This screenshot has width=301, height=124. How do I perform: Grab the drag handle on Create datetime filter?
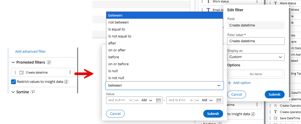15,72
